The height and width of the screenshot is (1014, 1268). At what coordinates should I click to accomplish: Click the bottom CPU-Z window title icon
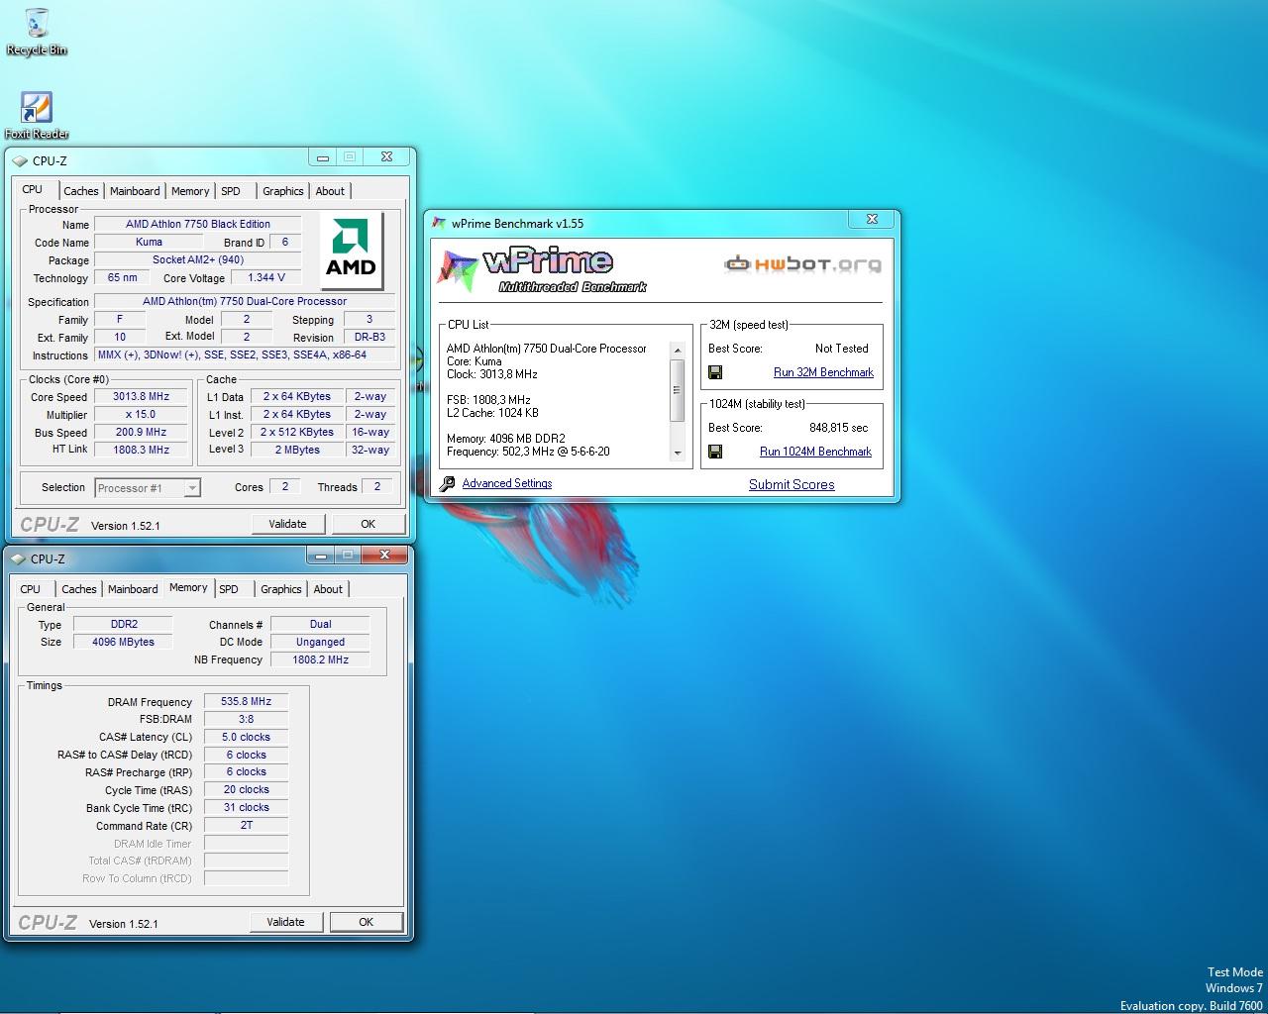pyautogui.click(x=18, y=558)
